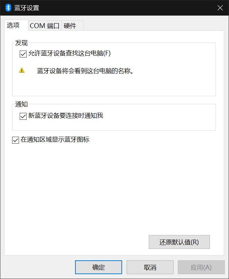This screenshot has height=279, width=229.
Task: Click the Bluetooth icon in title bar
Action: pos(8,8)
